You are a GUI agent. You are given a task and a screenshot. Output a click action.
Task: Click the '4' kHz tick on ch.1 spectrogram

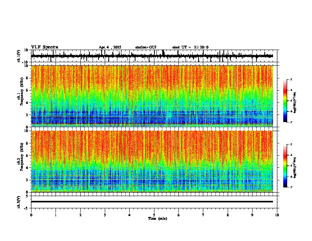click(x=28, y=103)
